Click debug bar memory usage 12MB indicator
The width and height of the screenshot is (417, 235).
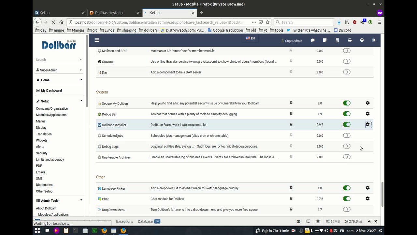(x=332, y=221)
